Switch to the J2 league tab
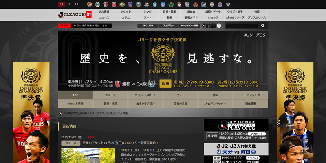 tap(69, 4)
